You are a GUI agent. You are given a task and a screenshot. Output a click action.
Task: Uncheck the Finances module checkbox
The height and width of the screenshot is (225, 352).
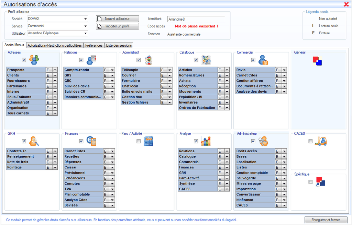(81, 141)
